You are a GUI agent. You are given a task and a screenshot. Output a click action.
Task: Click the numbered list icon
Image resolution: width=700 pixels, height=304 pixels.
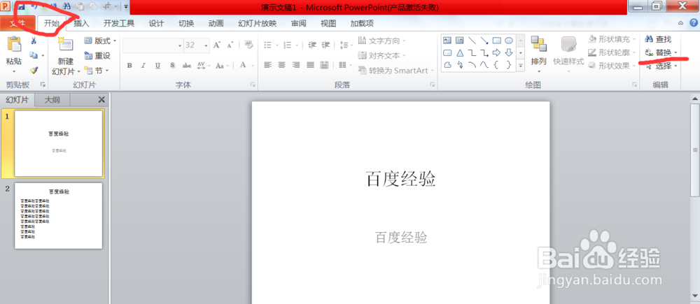(288, 45)
